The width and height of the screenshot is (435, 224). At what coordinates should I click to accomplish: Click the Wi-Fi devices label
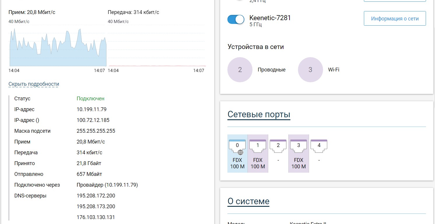[x=334, y=70]
